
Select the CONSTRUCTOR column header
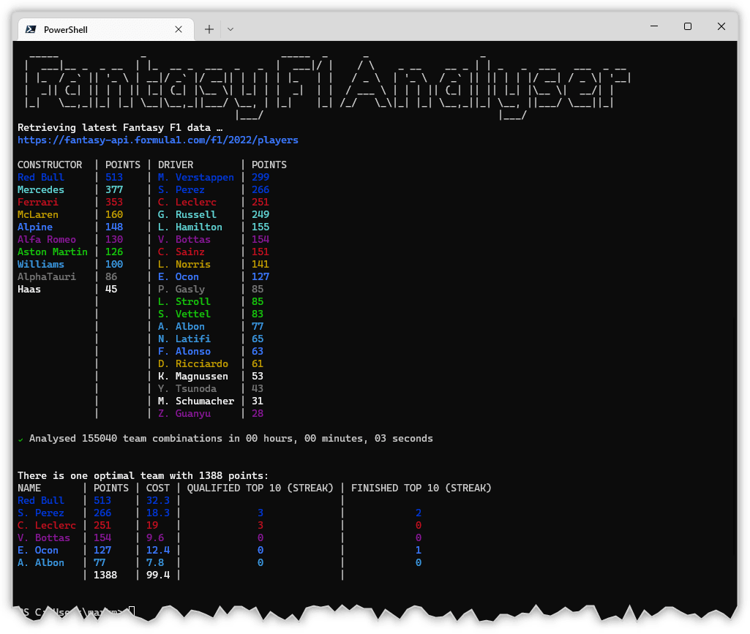pyautogui.click(x=50, y=165)
